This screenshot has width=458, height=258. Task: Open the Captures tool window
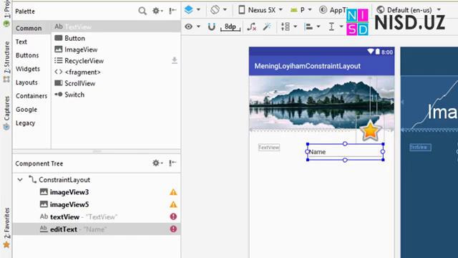pyautogui.click(x=6, y=113)
